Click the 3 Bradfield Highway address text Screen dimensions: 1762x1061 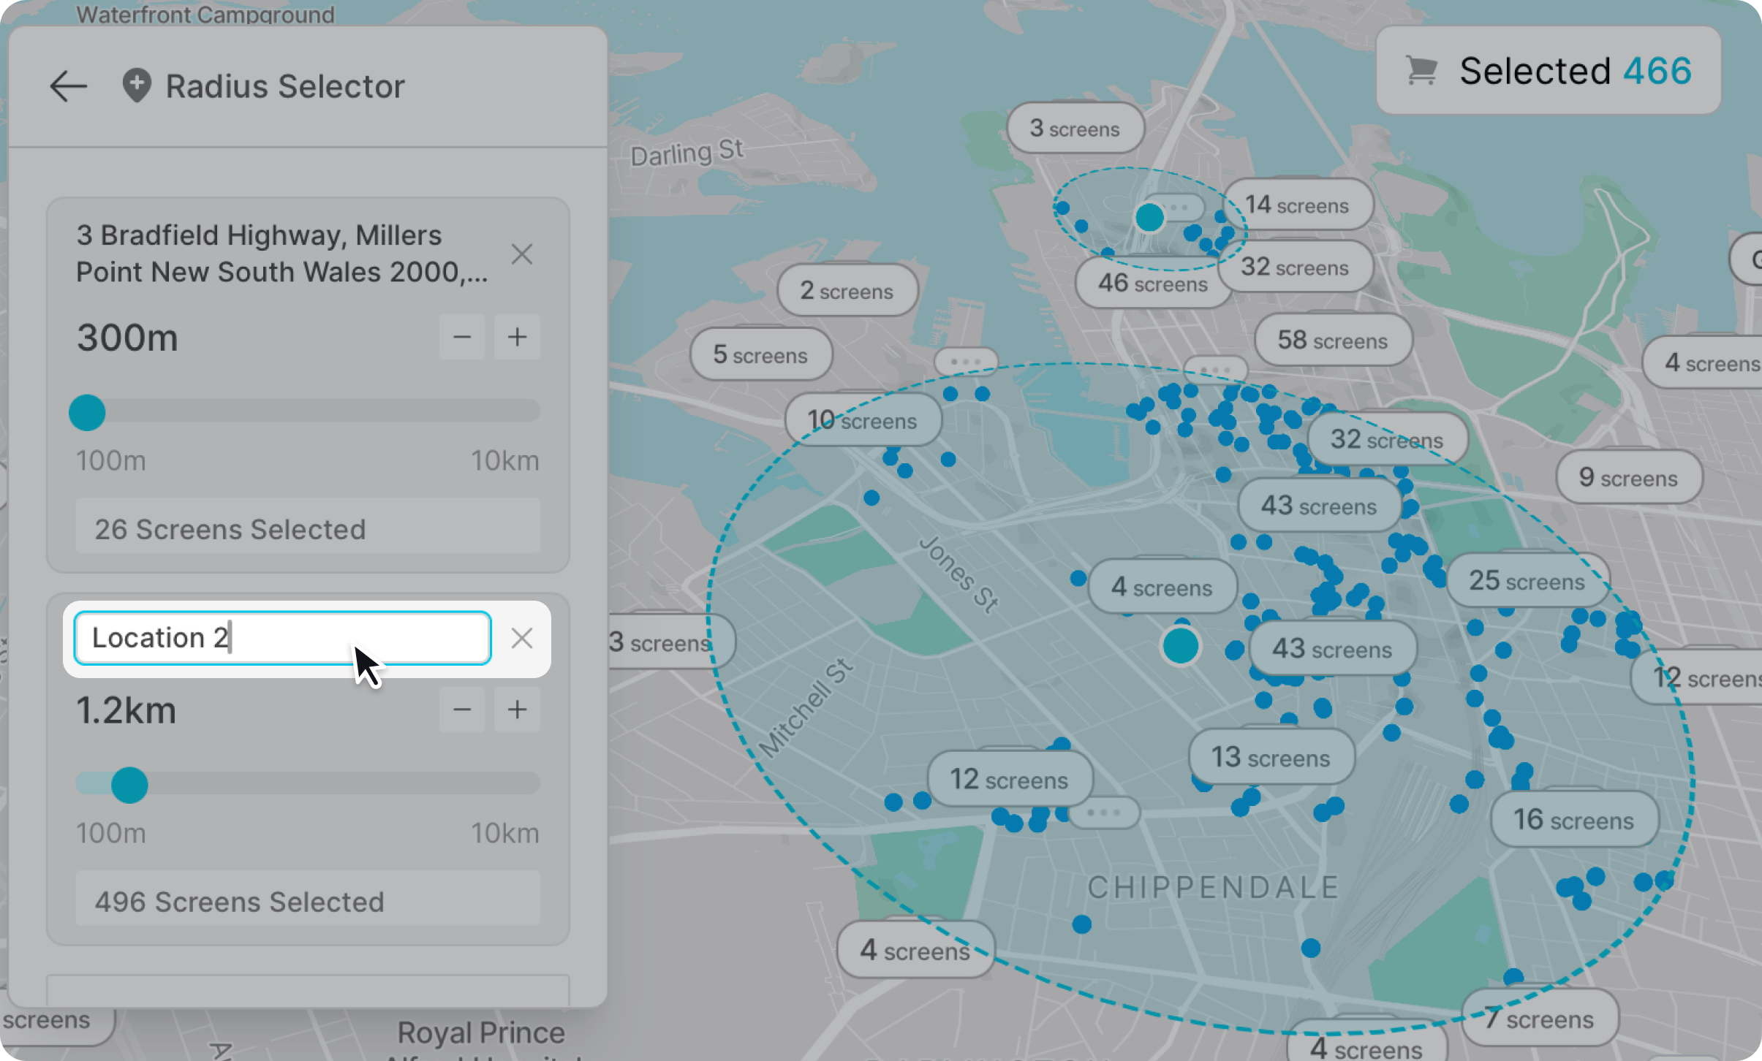click(x=281, y=254)
